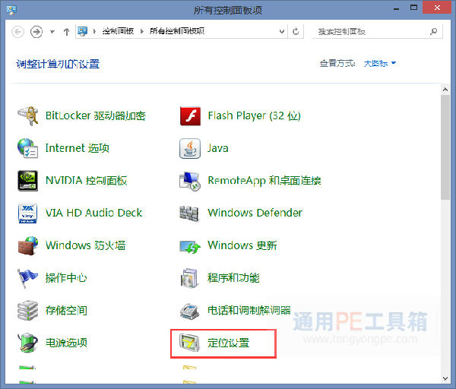
Task: Go forward with the Forward arrow
Action: coord(36,31)
